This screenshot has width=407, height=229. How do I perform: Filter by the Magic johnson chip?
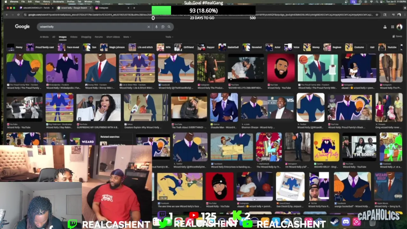tap(113, 47)
